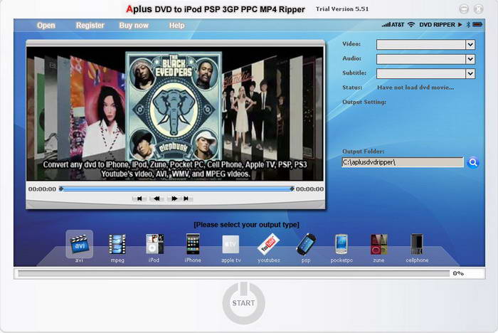Pick the cellphone output icon
498x333 pixels.
click(x=417, y=244)
